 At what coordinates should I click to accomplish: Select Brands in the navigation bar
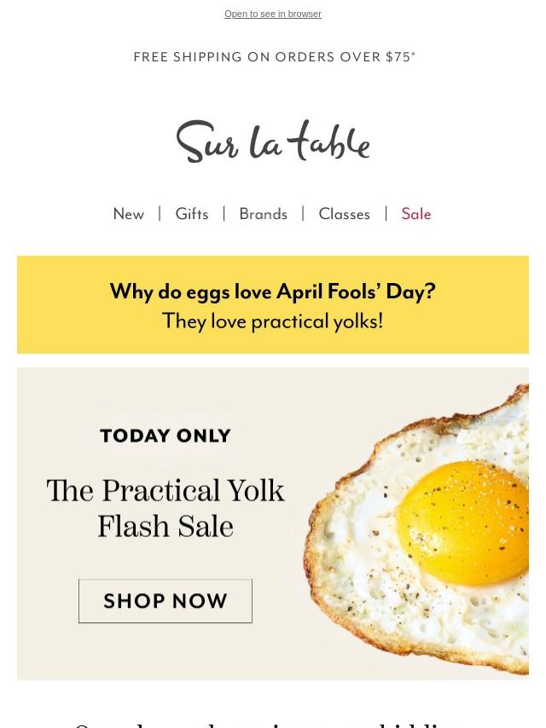coord(263,214)
